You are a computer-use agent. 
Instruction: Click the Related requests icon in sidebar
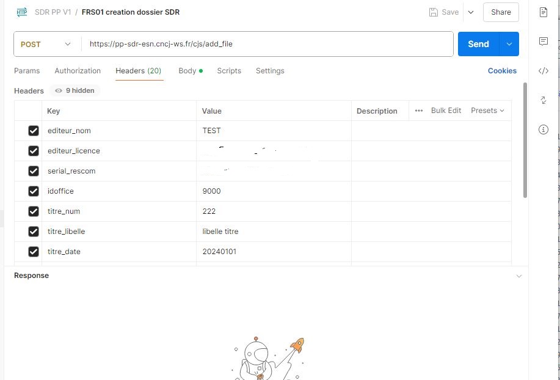[544, 100]
